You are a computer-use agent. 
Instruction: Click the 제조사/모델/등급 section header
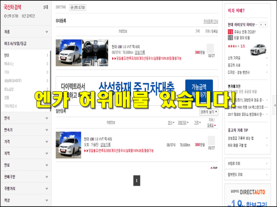coord(26,43)
